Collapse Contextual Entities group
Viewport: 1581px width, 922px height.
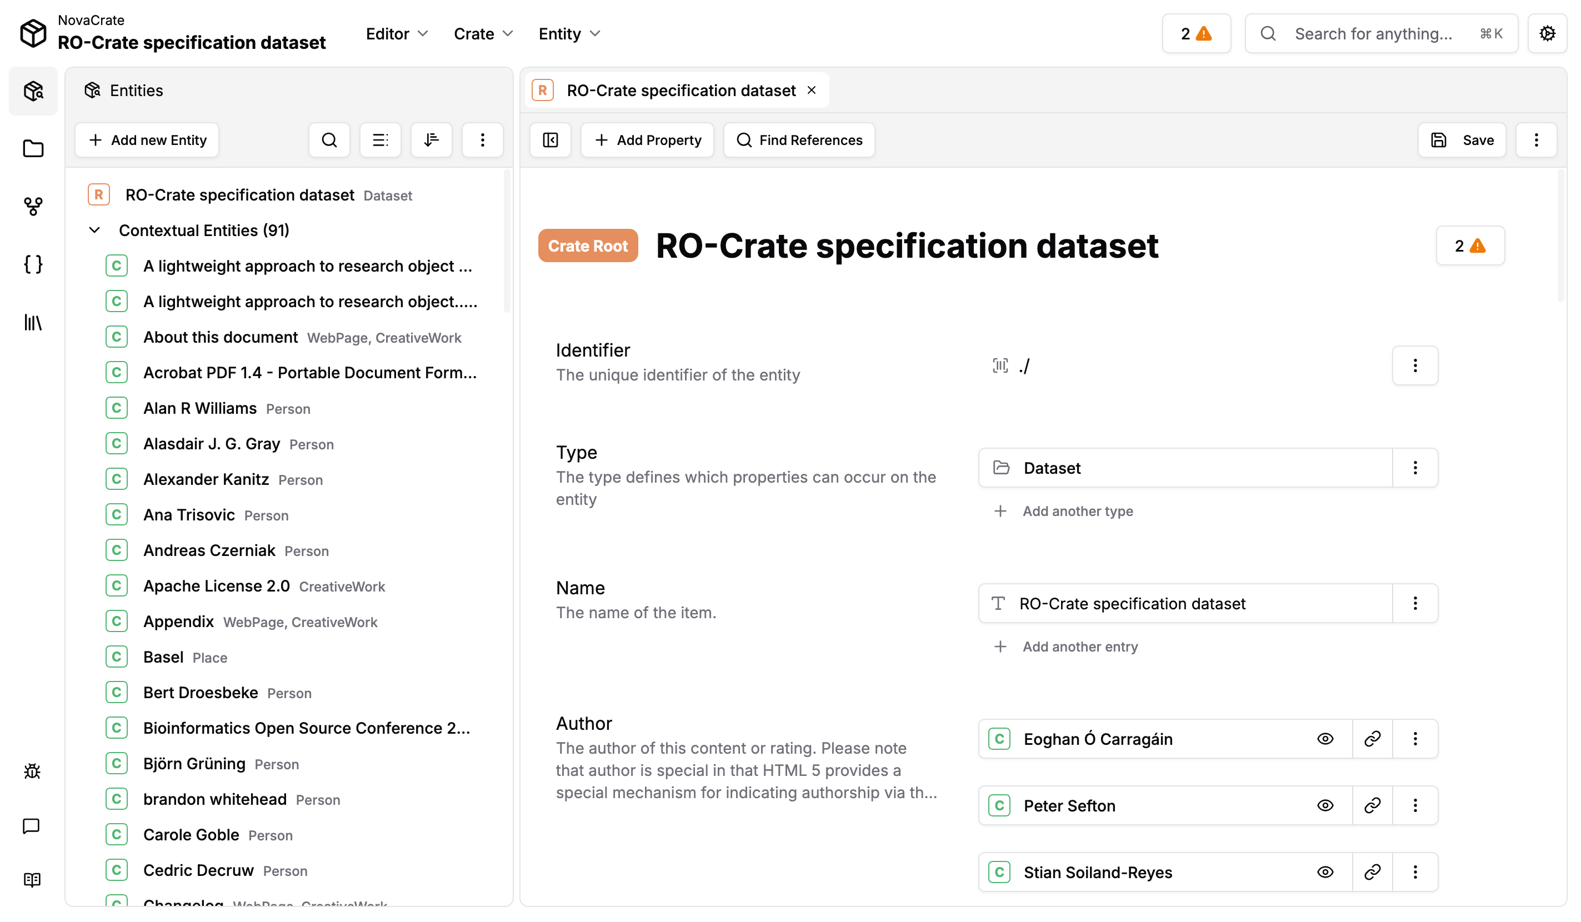[x=95, y=230]
